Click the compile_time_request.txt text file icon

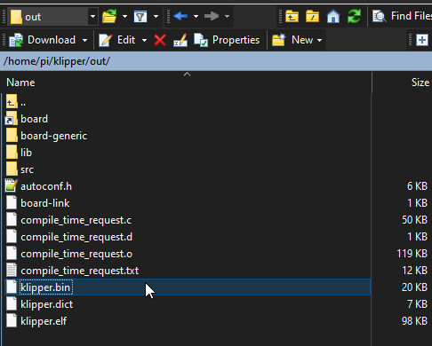coord(12,271)
